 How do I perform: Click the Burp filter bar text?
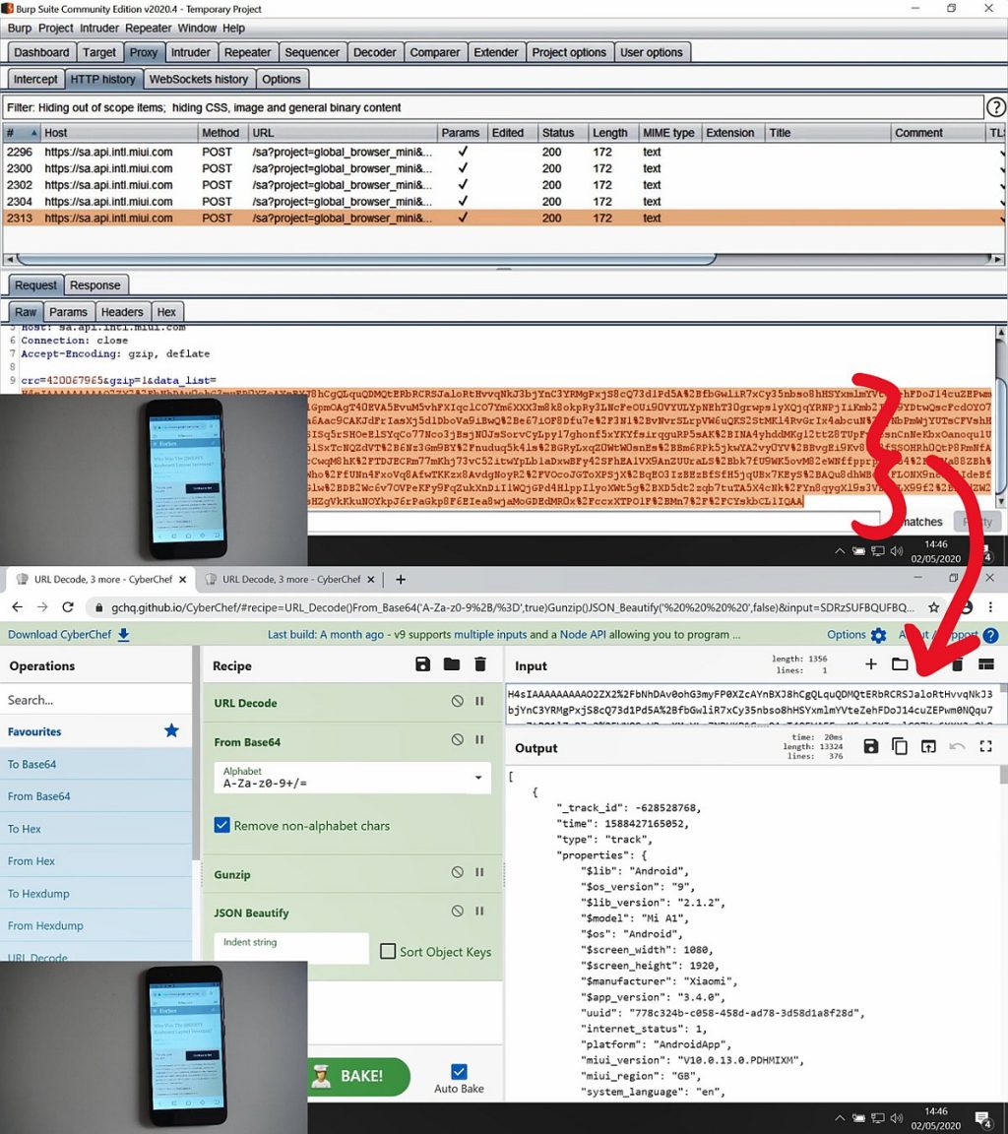204,107
